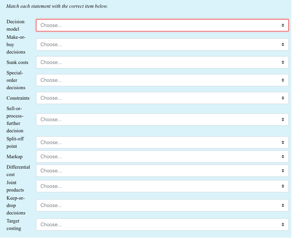The width and height of the screenshot is (293, 239).
Task: Open the Sunk costs Choose menu
Action: tap(163, 62)
